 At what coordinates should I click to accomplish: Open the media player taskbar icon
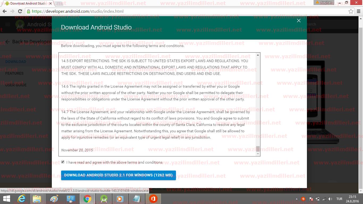120,199
